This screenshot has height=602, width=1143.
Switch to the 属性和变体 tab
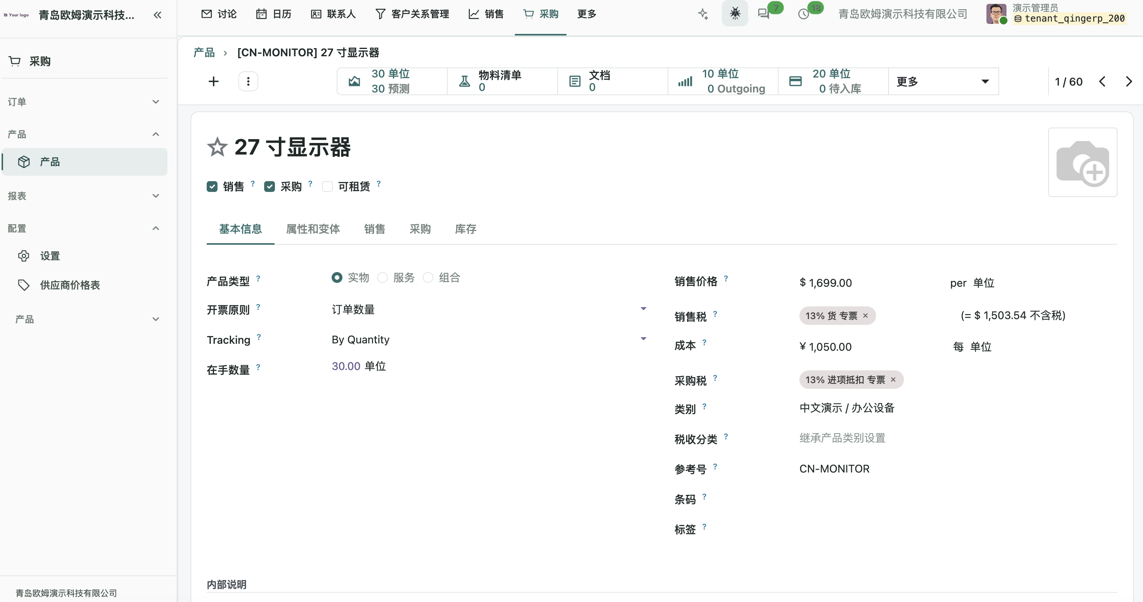click(313, 229)
